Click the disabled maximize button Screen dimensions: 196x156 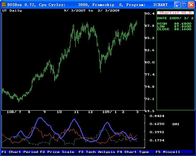[x=184, y=5]
